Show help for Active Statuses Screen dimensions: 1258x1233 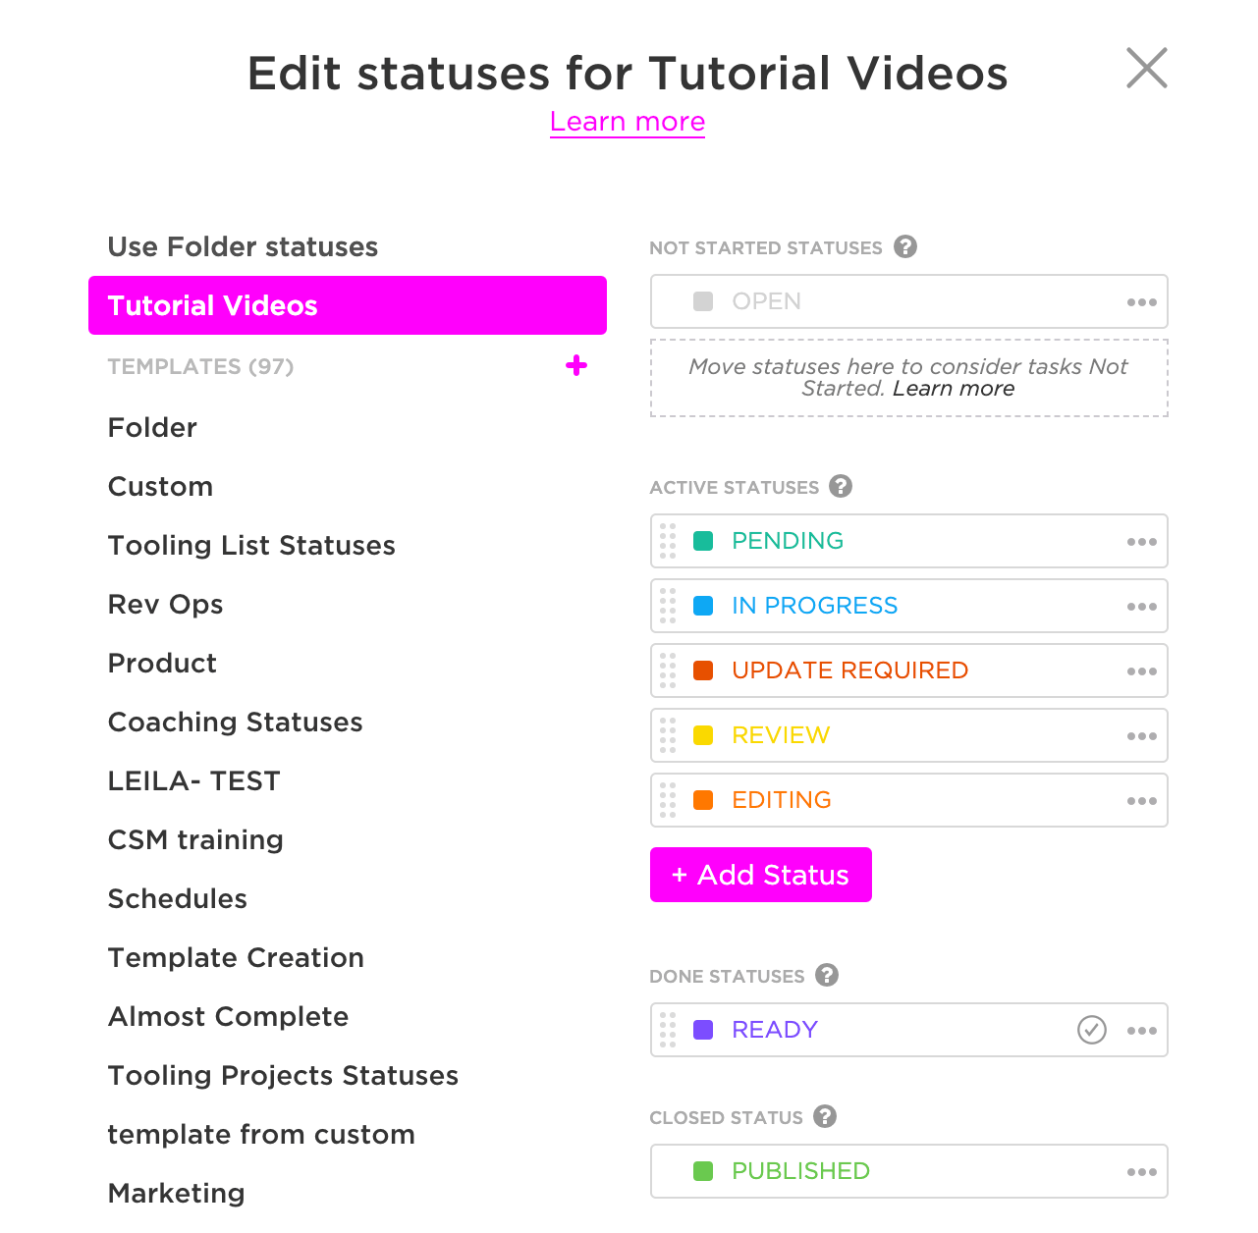coord(841,486)
